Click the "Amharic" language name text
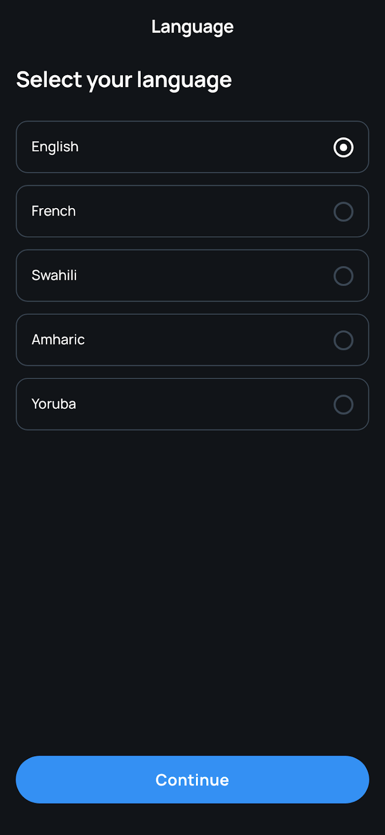 [58, 339]
